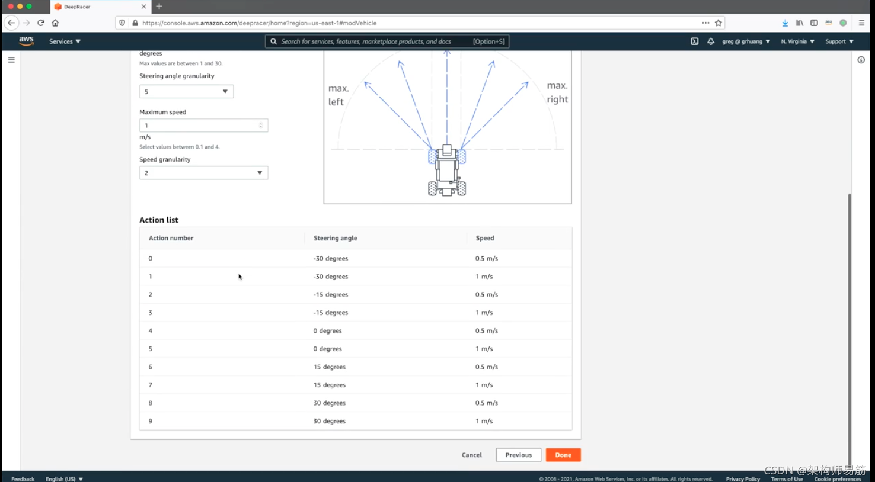Screen dimensions: 875x482
Task: Click the Action list heading
Action: pos(158,220)
